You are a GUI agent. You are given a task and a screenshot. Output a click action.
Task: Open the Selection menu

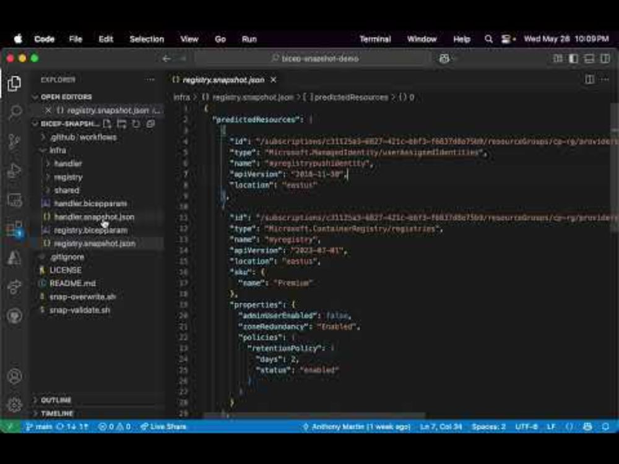pos(147,39)
